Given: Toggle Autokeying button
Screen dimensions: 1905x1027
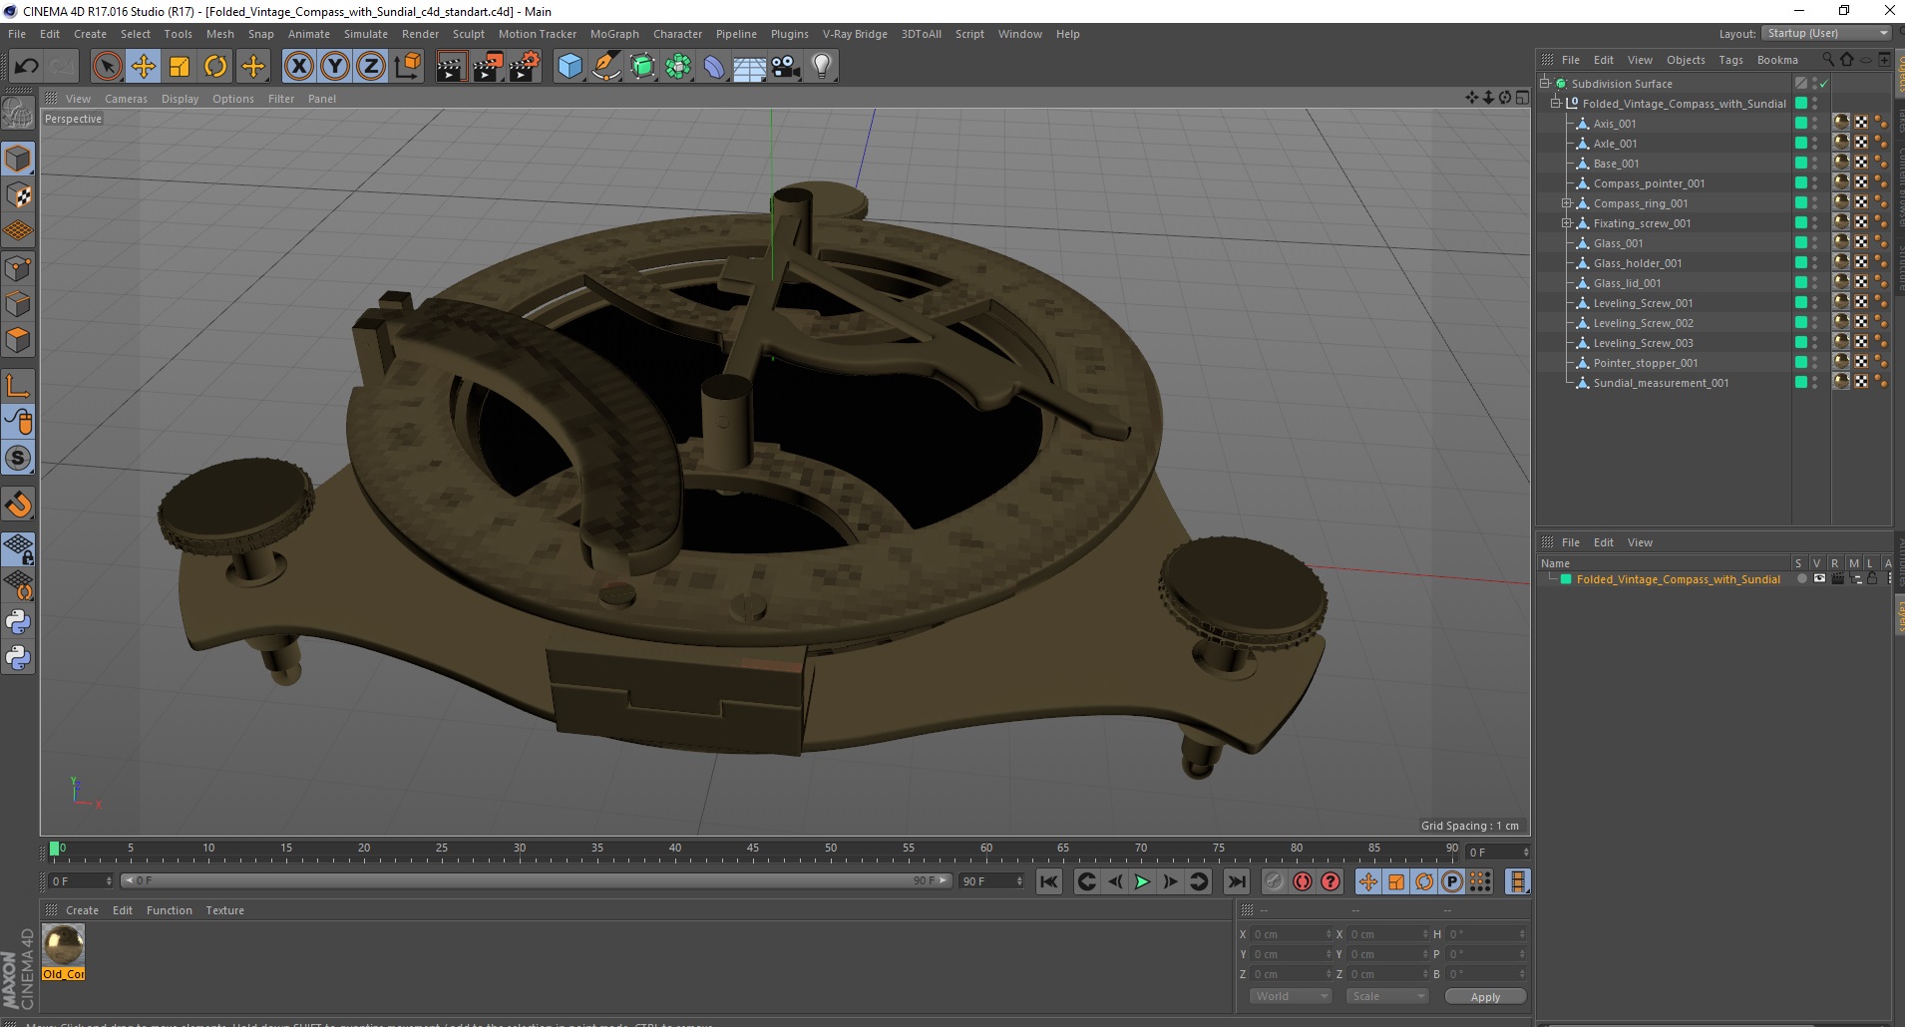Looking at the screenshot, I should [1302, 881].
